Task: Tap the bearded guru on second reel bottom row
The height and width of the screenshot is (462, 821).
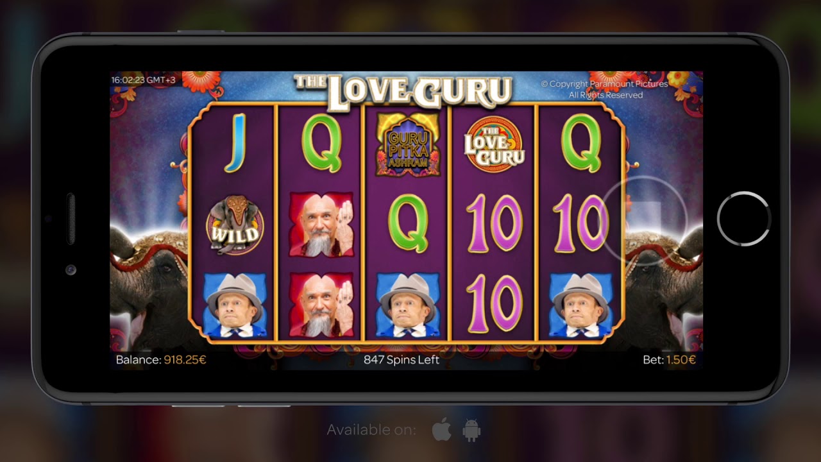Action: [321, 305]
